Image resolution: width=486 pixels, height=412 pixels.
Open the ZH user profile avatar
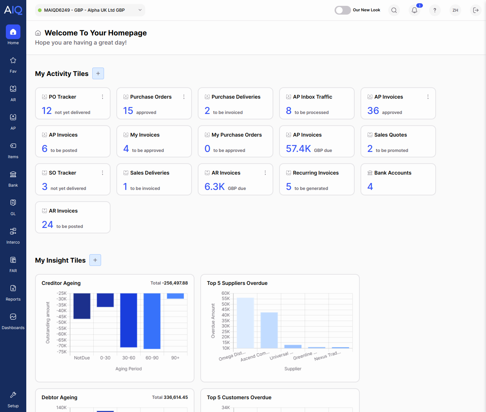pos(455,10)
